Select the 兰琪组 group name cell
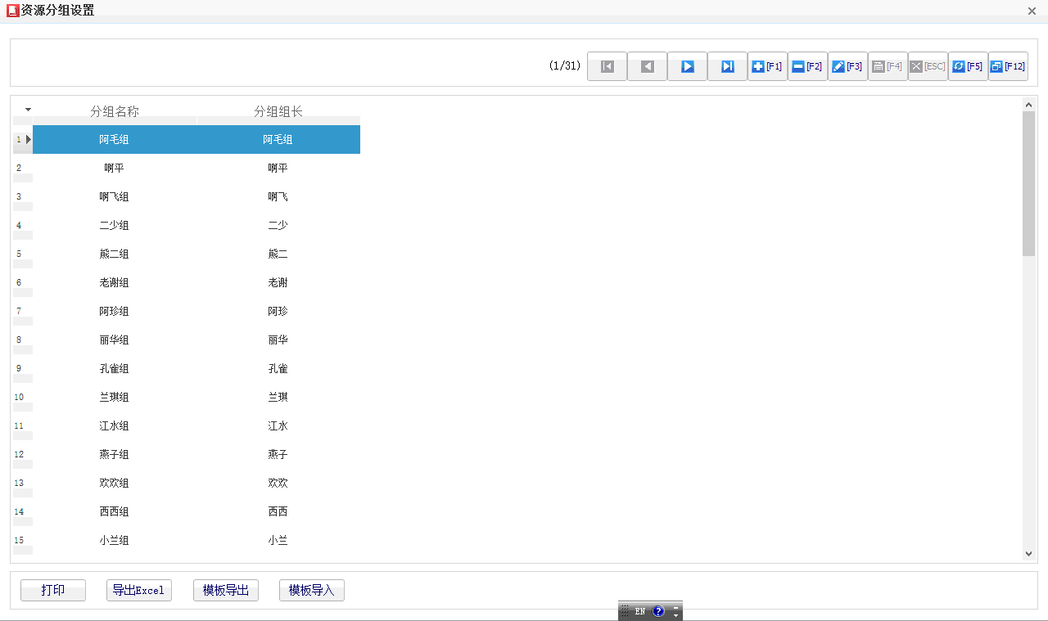The width and height of the screenshot is (1048, 621). point(115,397)
